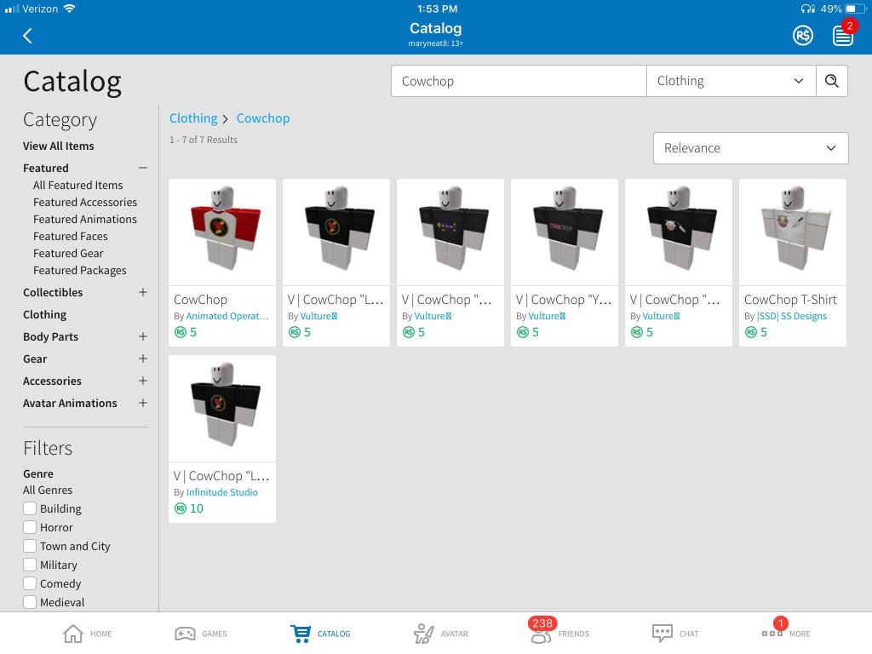The image size is (872, 654).
Task: Open creator Animated Operat... link
Action: (x=227, y=316)
